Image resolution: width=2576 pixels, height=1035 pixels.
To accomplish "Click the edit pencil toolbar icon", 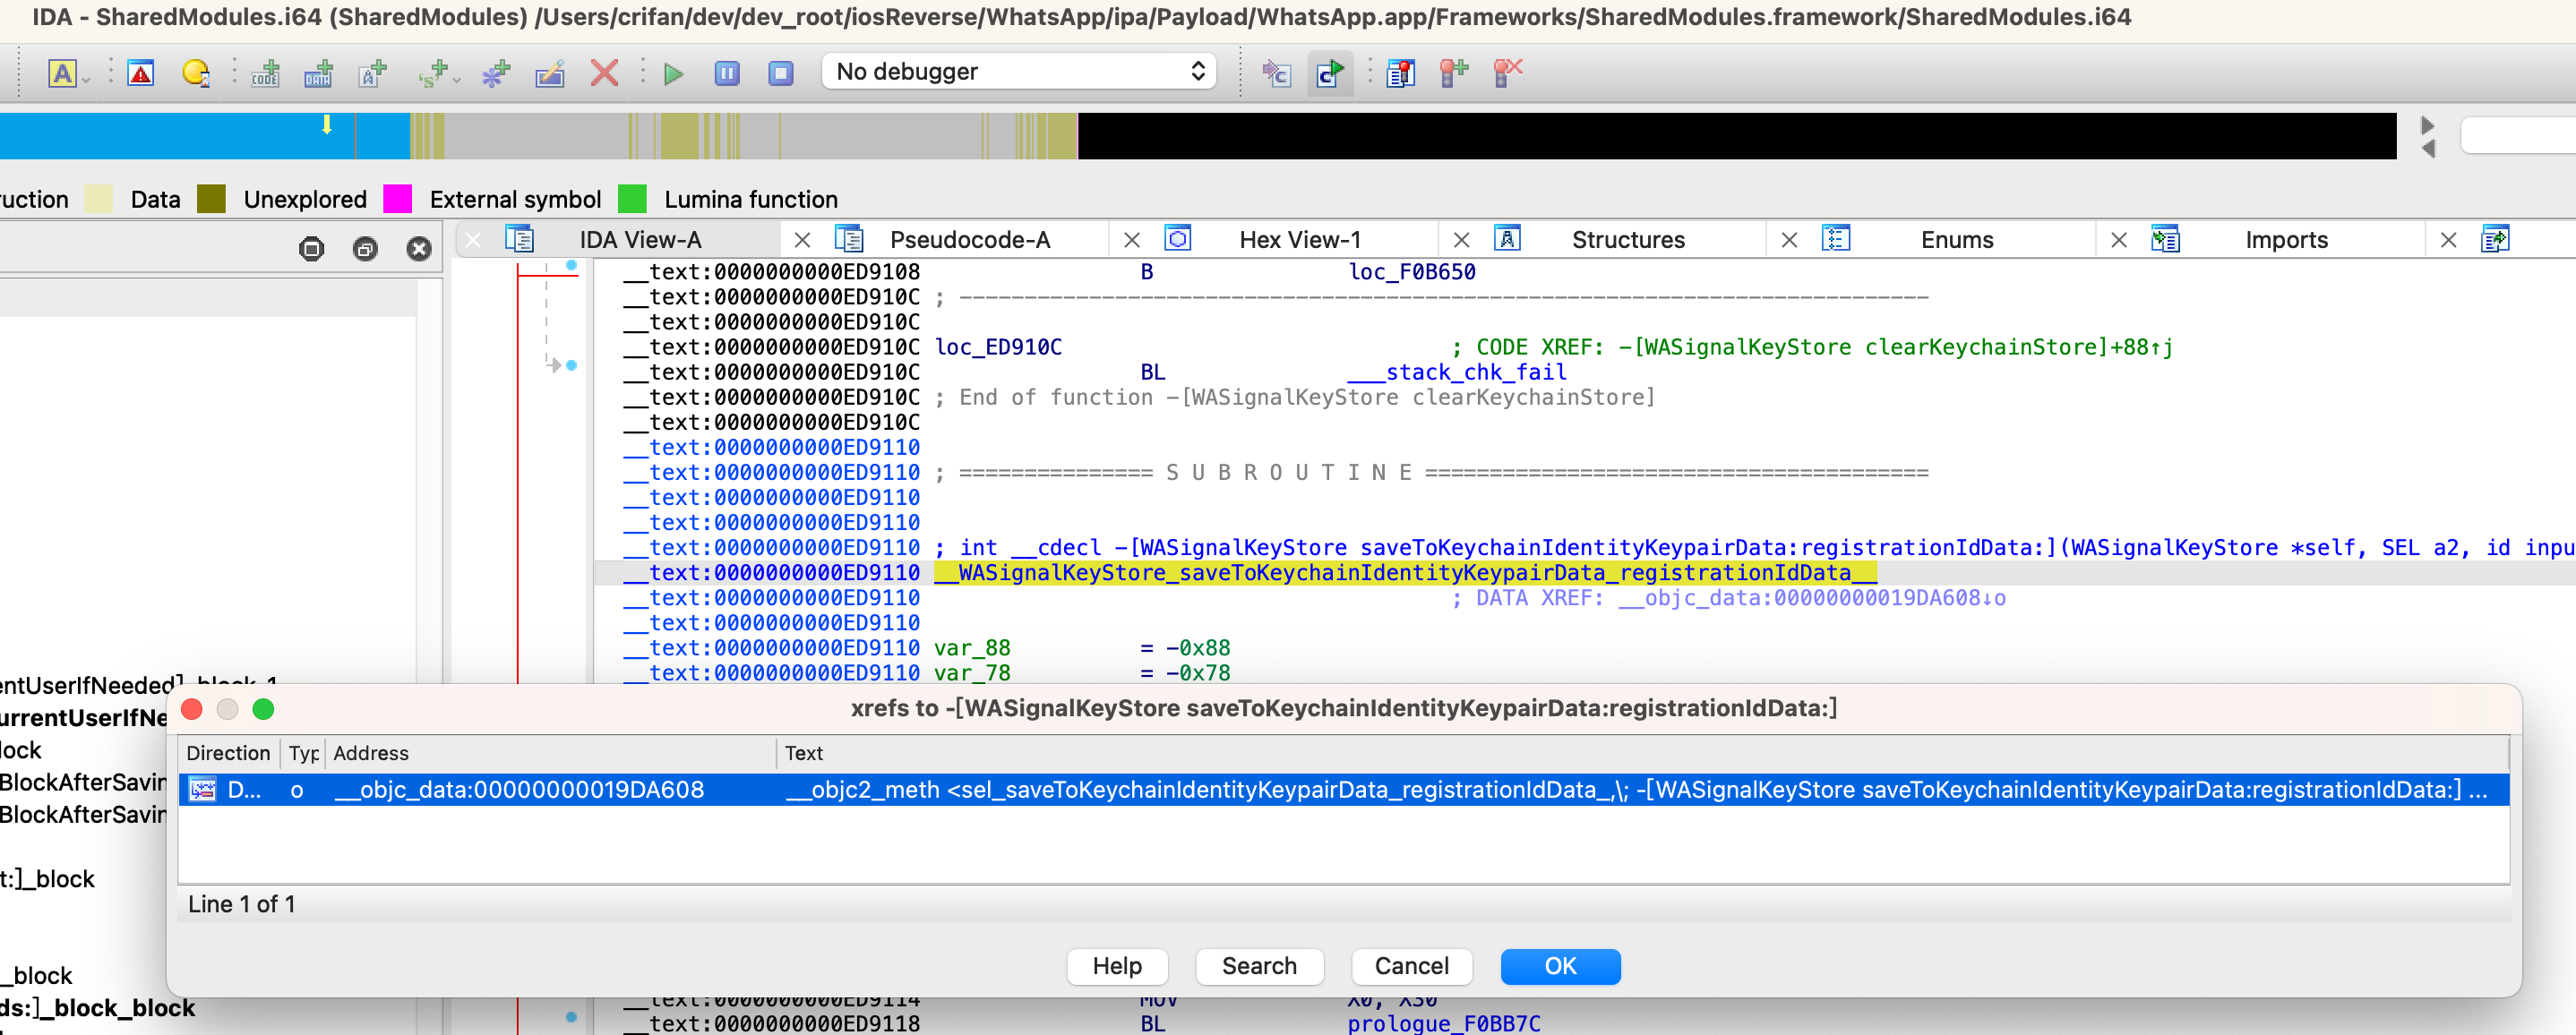I will point(550,73).
